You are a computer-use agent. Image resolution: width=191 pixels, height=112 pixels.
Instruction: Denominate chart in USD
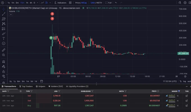point(93,3)
